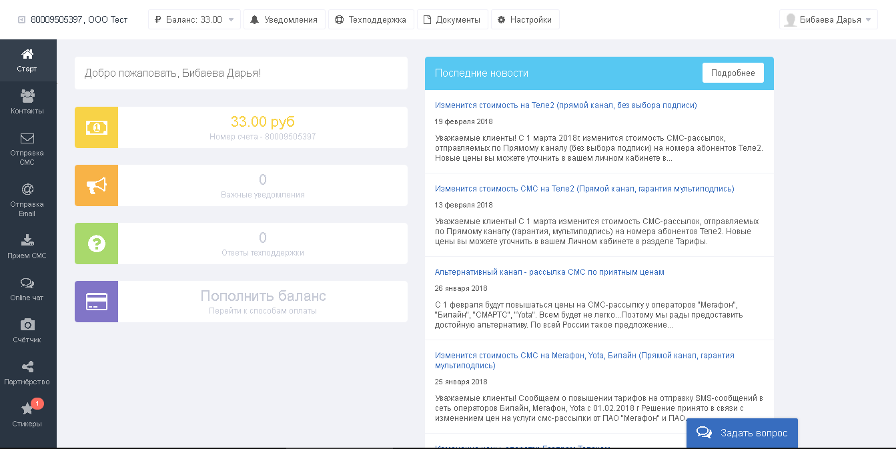Open the Партнёрство section
This screenshot has width=896, height=449.
click(x=27, y=372)
